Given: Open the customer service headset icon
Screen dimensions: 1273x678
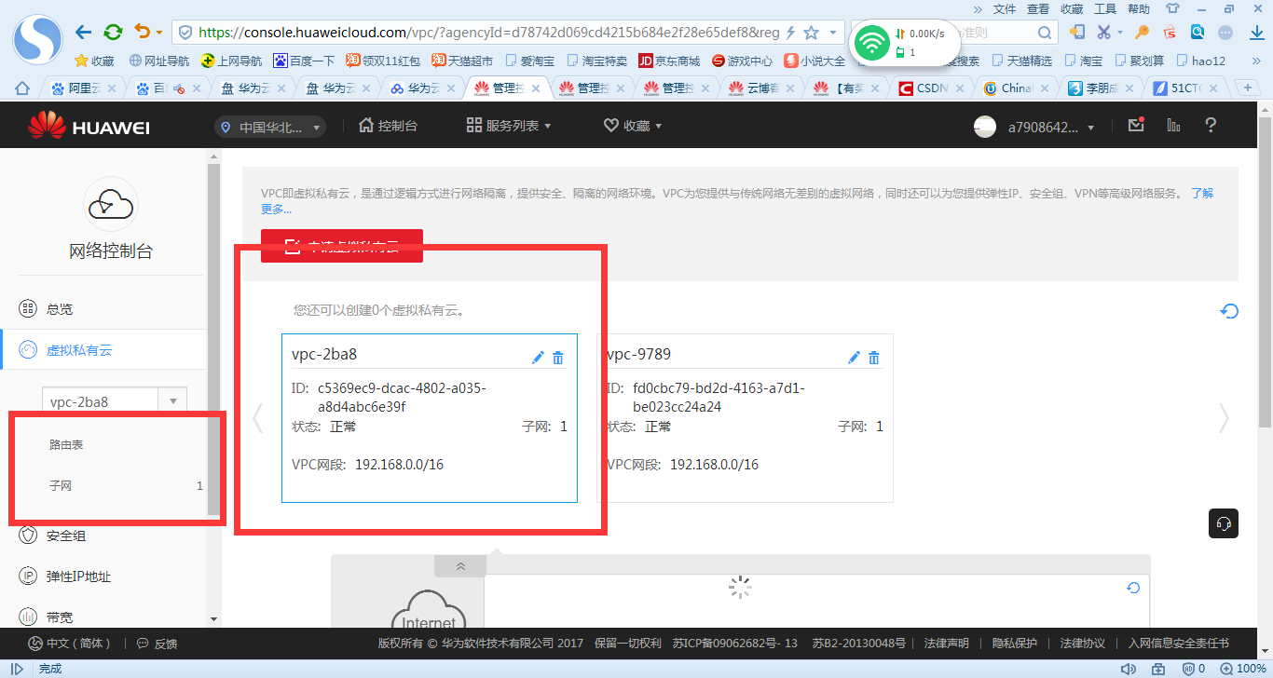Looking at the screenshot, I should point(1224,523).
